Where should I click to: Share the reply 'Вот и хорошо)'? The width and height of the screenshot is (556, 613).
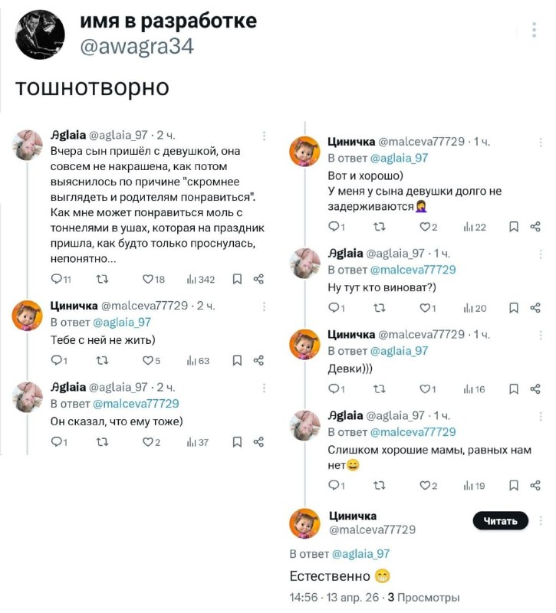(535, 227)
